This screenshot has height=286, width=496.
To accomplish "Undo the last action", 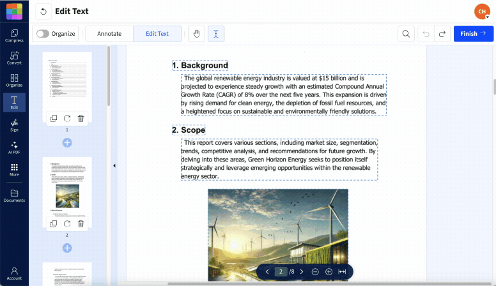I will 426,34.
